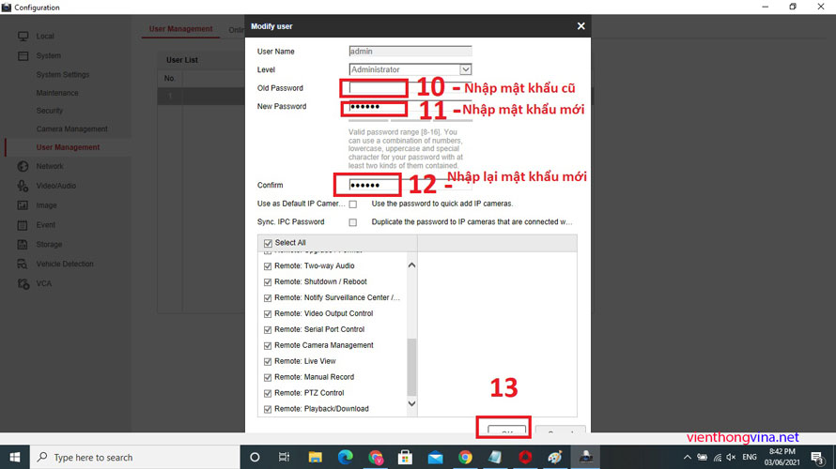Close the Modify user dialog

(x=581, y=26)
